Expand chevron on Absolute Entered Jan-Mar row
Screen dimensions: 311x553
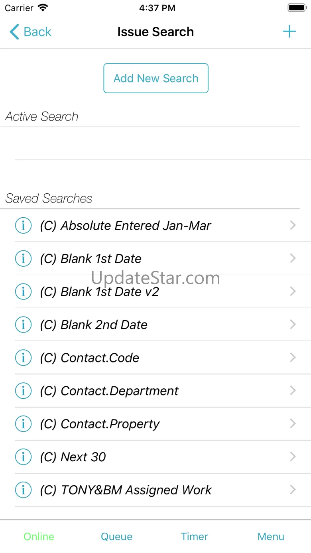[x=293, y=226]
